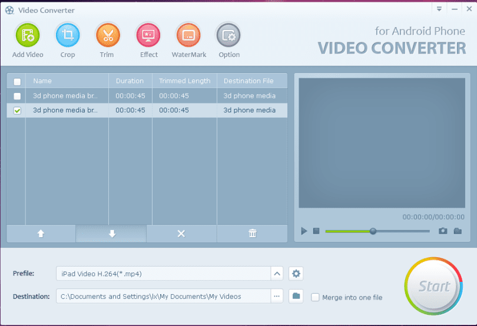Click first row duration 00:00:45
This screenshot has height=326, width=477.
point(130,96)
